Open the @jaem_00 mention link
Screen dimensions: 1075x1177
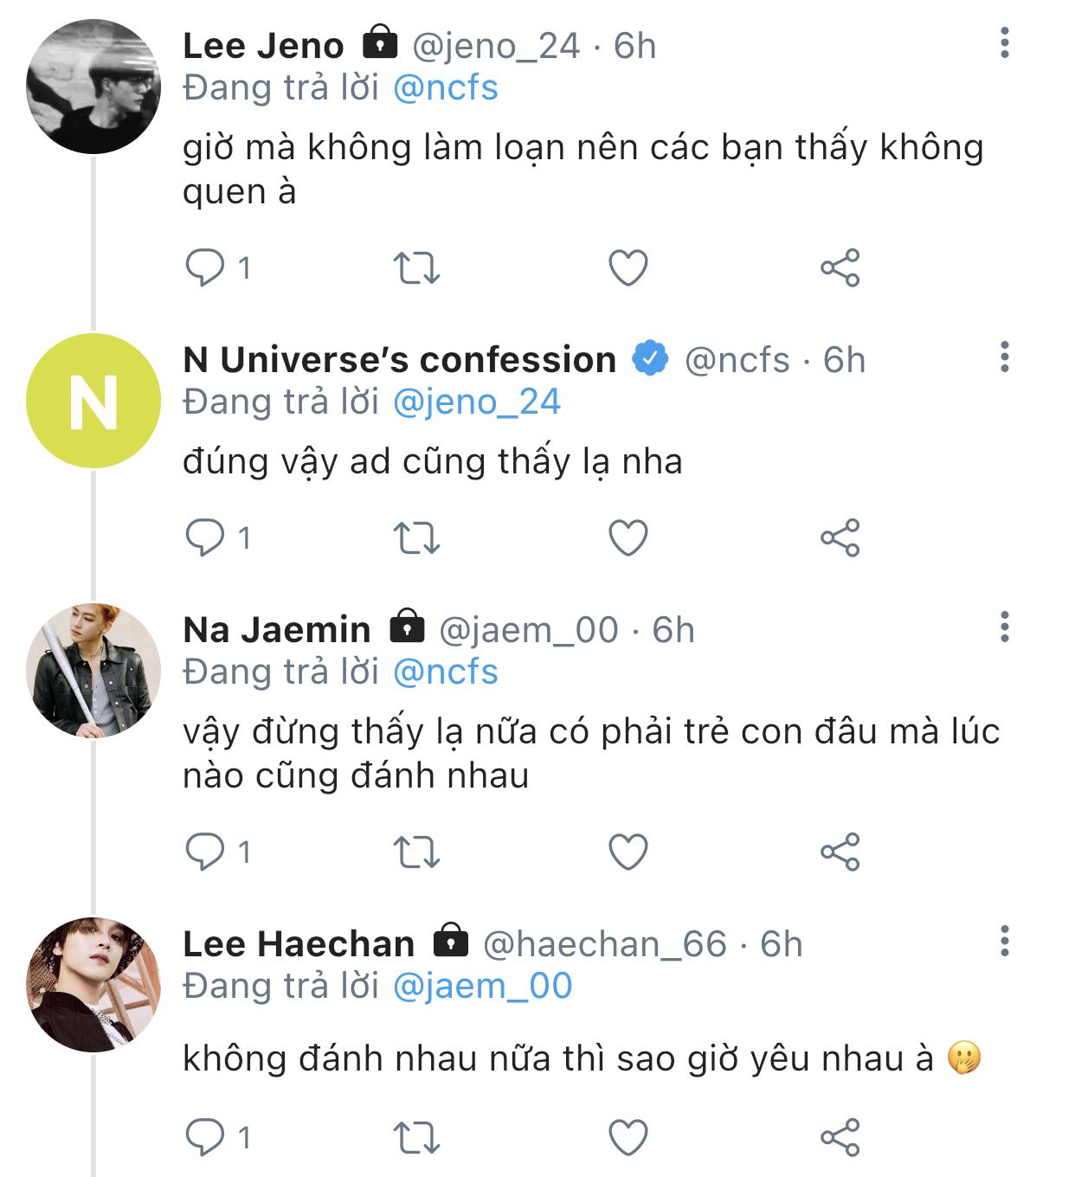click(482, 987)
